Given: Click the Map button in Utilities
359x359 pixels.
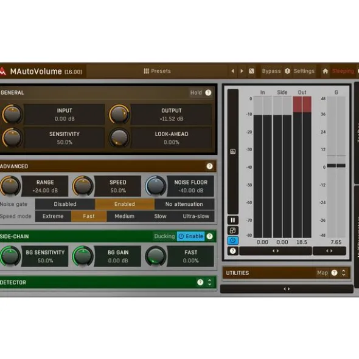Looking at the screenshot, I should pos(322,273).
